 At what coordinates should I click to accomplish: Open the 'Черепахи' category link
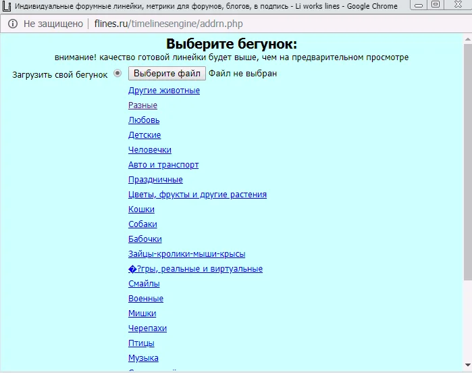coord(147,328)
